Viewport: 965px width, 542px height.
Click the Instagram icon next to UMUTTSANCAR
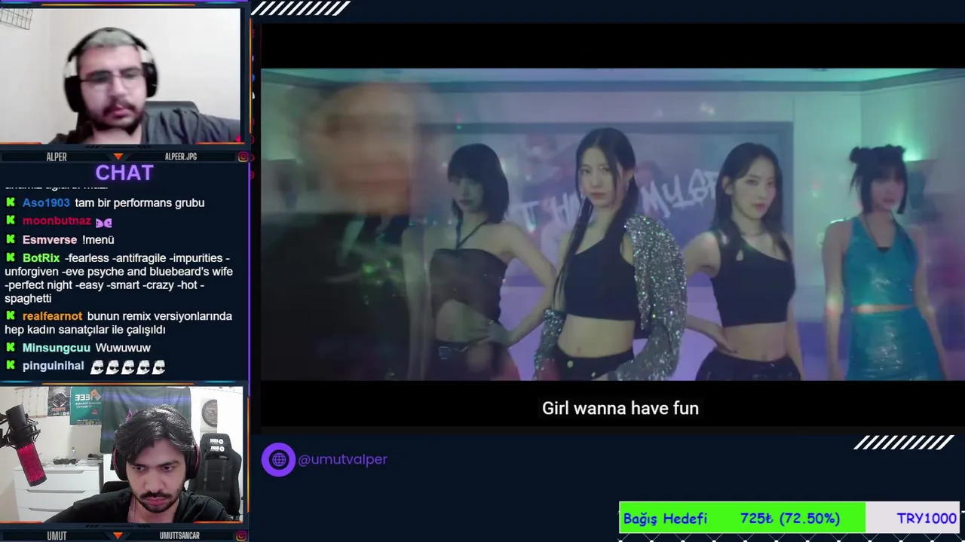point(243,536)
